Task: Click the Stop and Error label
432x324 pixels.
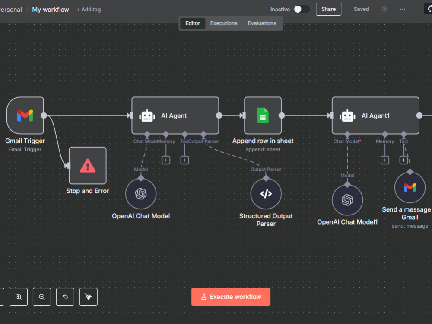Action: tap(88, 191)
